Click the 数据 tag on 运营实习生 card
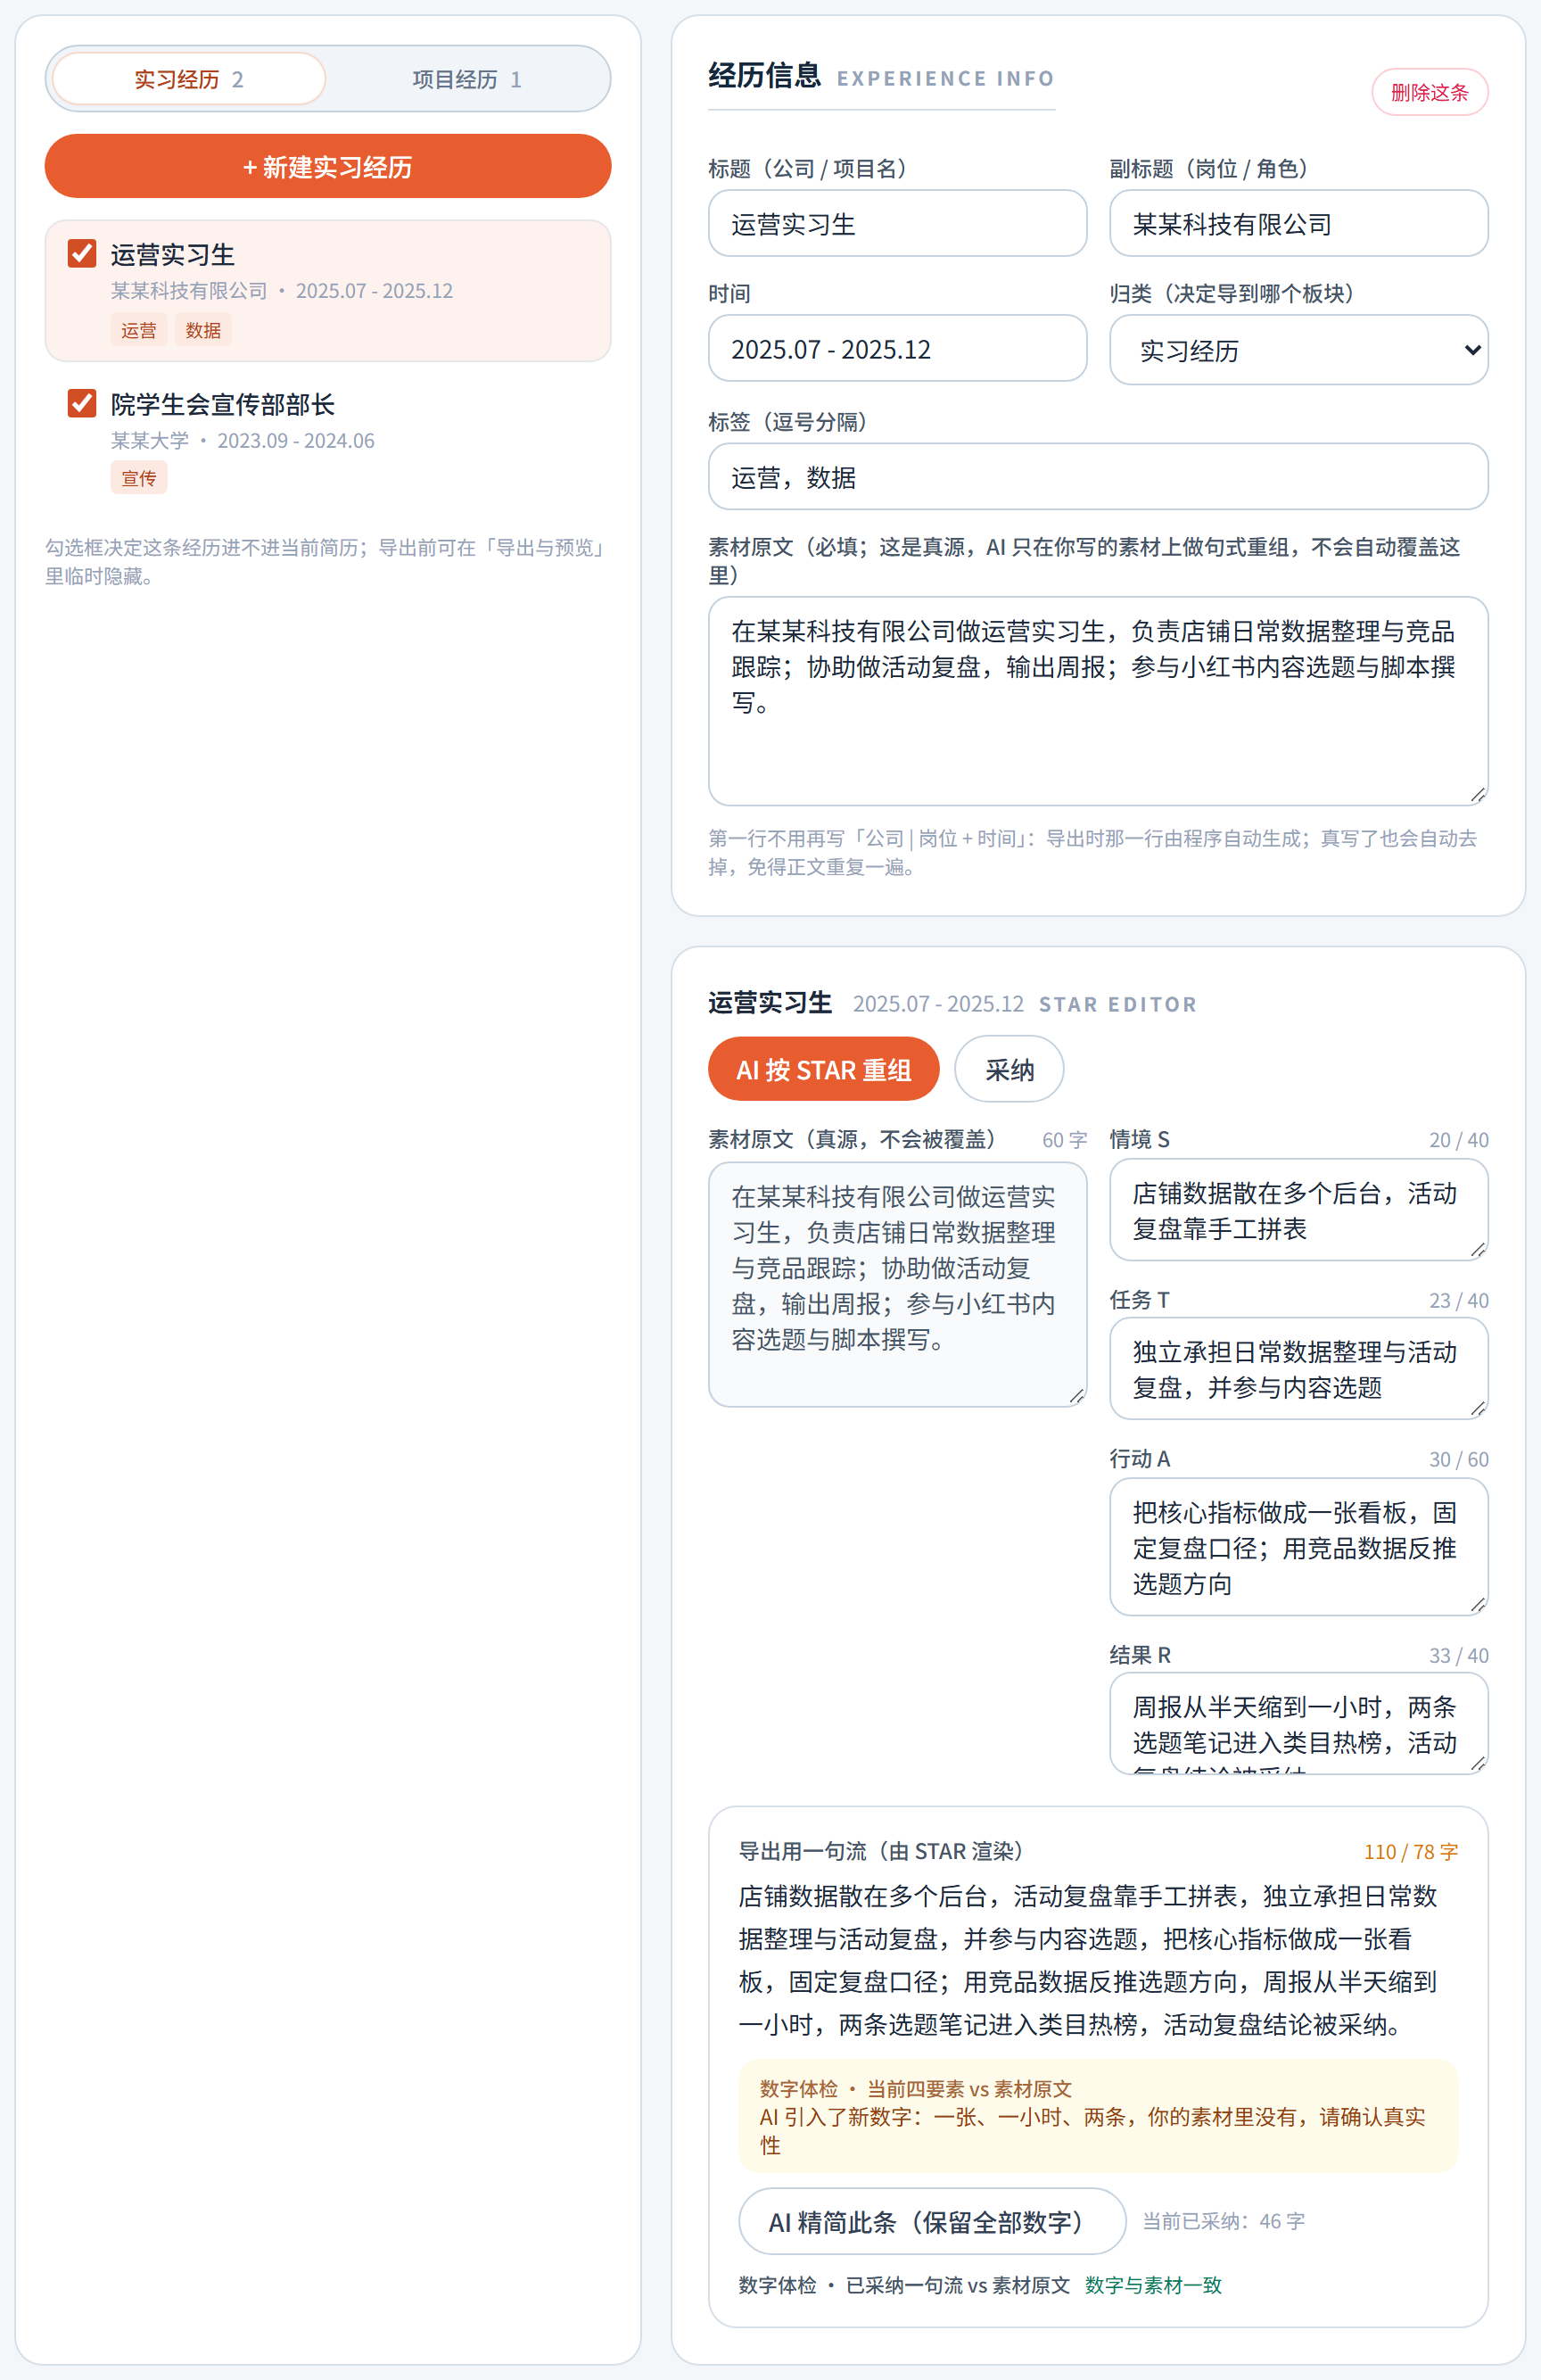 point(203,330)
